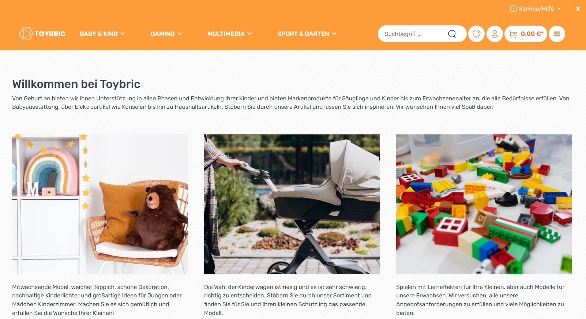The height and width of the screenshot is (319, 586).
Task: Click the Service/Hilfe info icon
Action: [513, 9]
